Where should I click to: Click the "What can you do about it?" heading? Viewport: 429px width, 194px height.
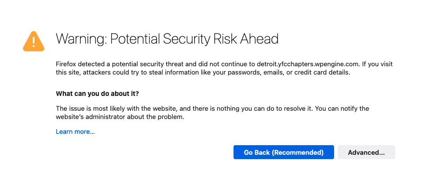[98, 94]
